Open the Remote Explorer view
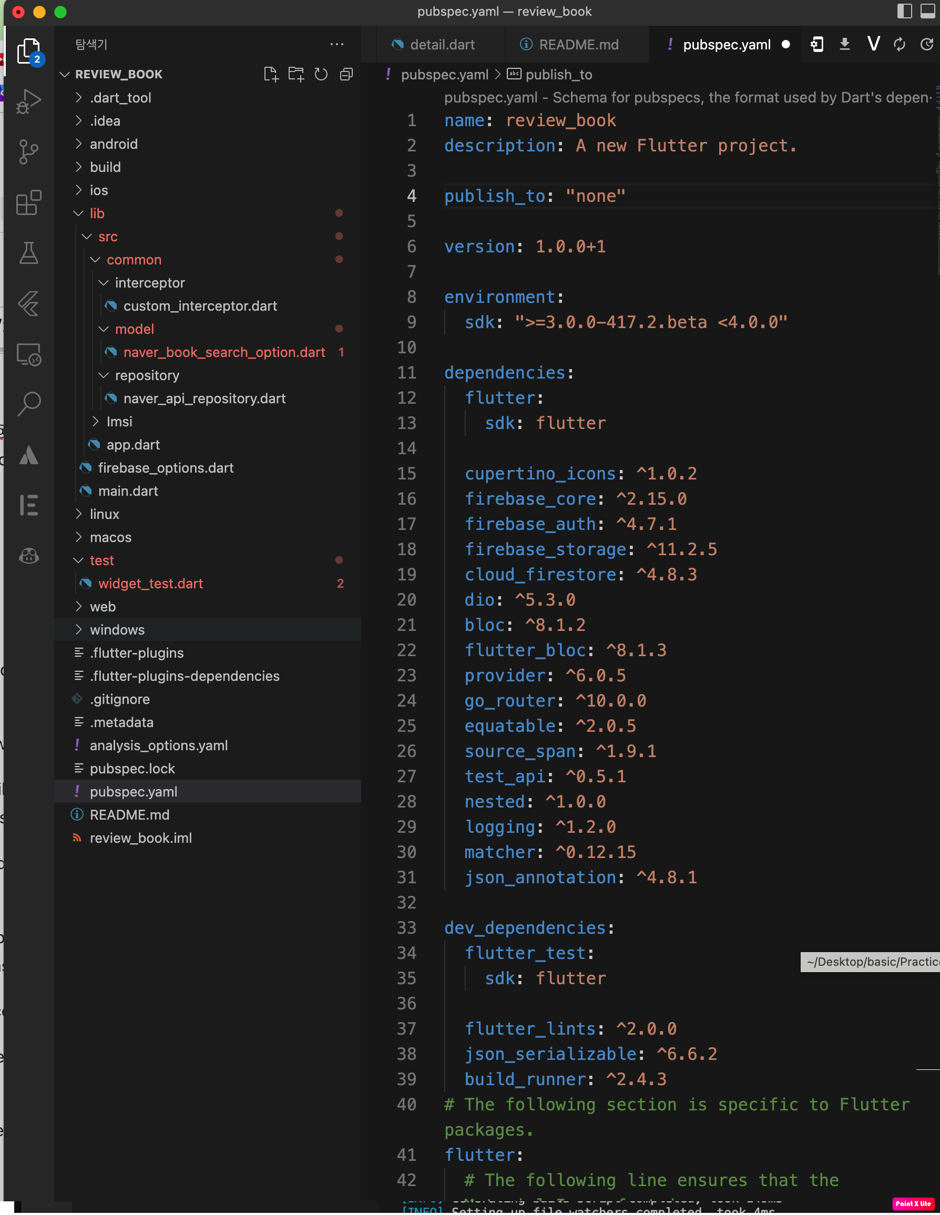This screenshot has height=1215, width=940. [x=29, y=354]
